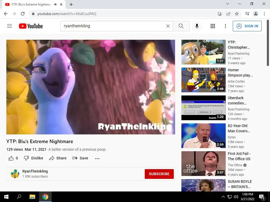Open a new browser tab
Screen dimensions: 270x202
coord(71,4)
